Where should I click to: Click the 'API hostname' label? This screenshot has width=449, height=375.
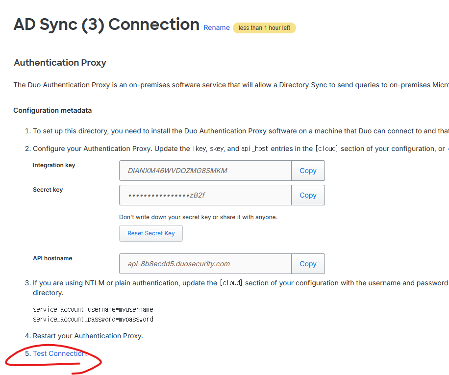pyautogui.click(x=52, y=258)
